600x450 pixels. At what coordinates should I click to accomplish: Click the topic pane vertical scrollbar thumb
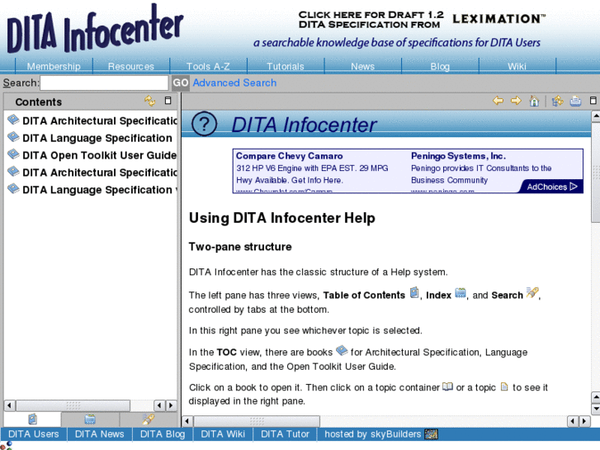[595, 173]
